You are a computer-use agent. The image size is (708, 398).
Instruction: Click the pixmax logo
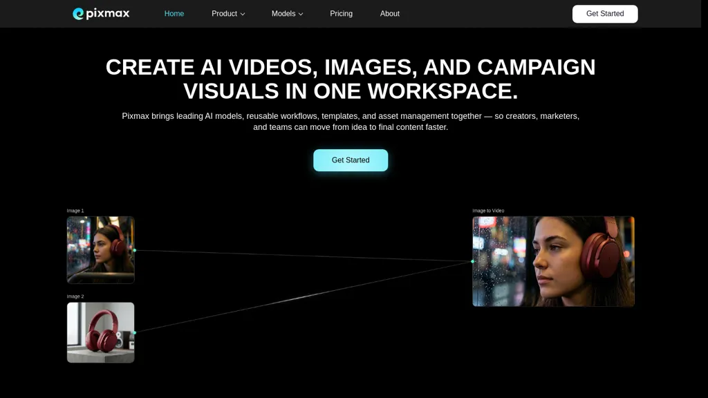tap(101, 14)
